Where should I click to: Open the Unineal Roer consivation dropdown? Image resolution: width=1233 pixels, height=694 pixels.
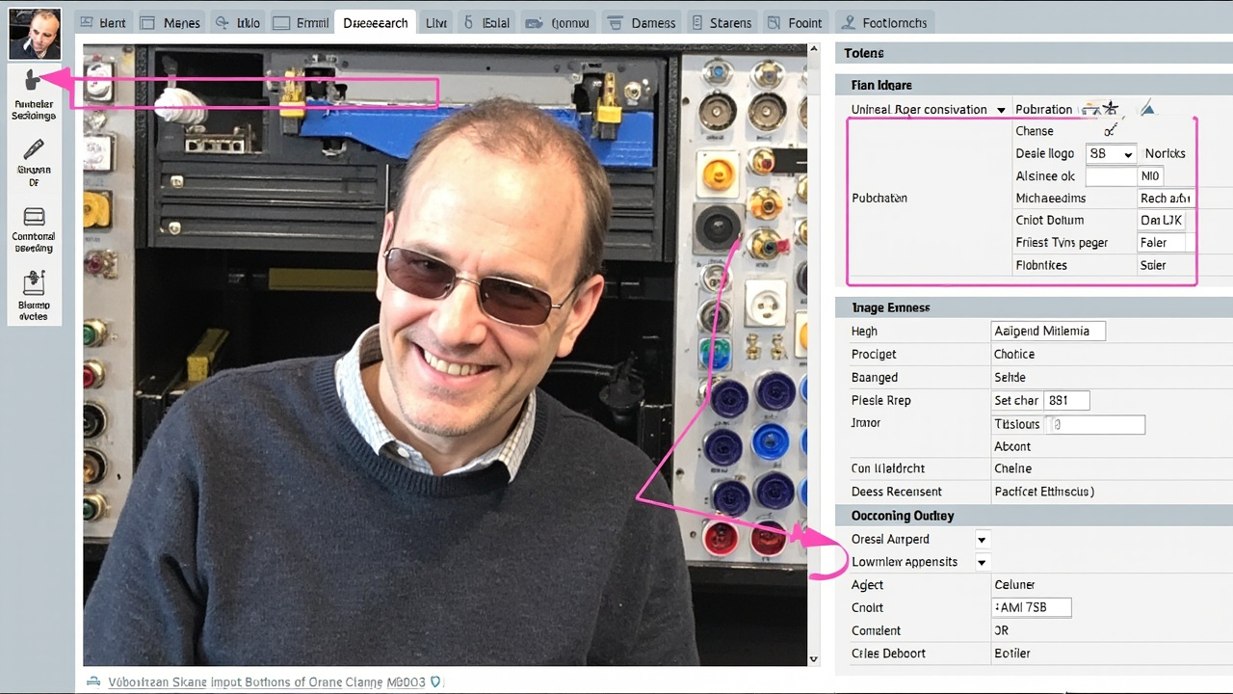click(x=1001, y=110)
